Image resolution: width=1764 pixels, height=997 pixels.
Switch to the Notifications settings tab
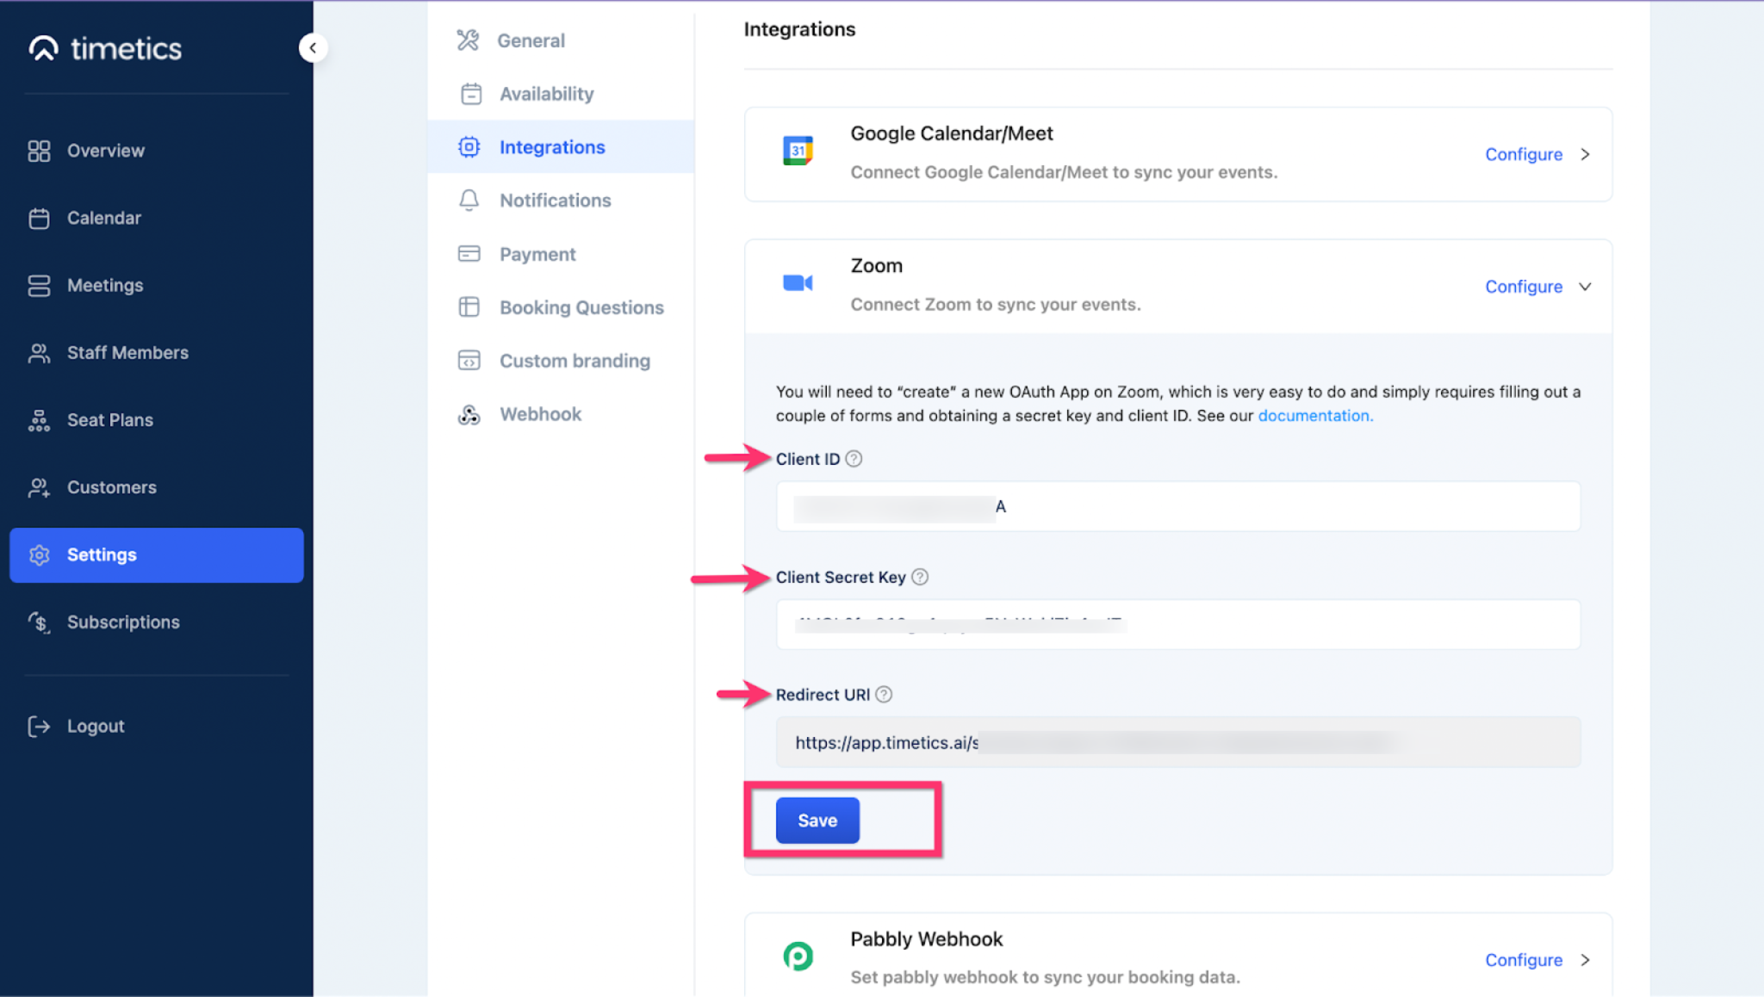(x=555, y=200)
